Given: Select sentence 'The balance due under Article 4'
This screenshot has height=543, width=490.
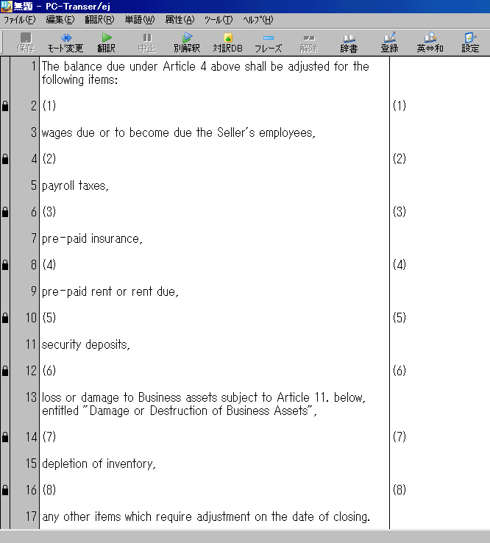Looking at the screenshot, I should click(x=205, y=73).
